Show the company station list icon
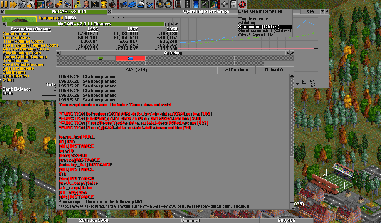This screenshot has height=223, width=381. (x=67, y=4)
